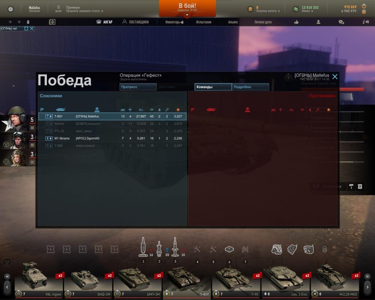Move vehicle carousel left one step

pos(7,287)
